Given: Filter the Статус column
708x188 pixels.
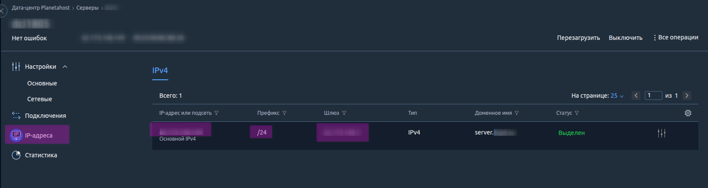Looking at the screenshot, I should point(577,113).
